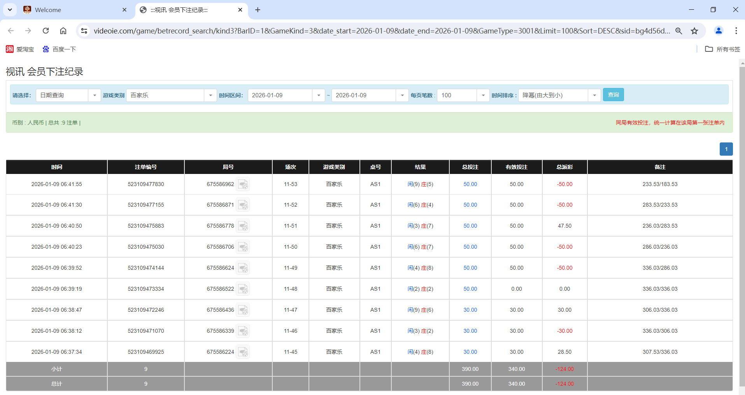Click the browser profile avatar icon
Image resolution: width=745 pixels, height=395 pixels.
pos(718,31)
